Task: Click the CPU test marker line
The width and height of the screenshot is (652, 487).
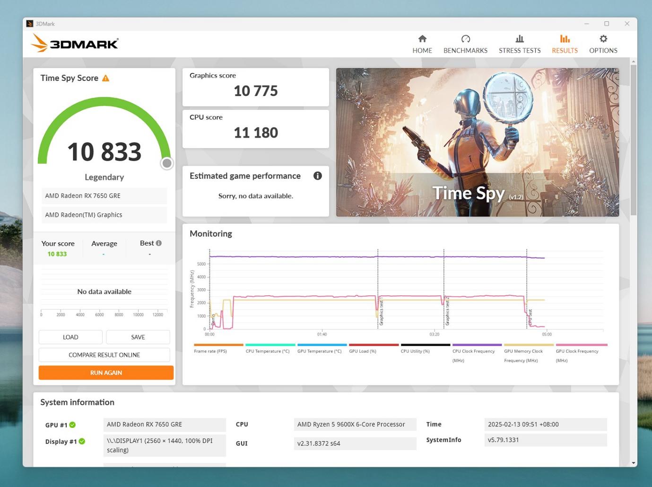Action: point(527,289)
